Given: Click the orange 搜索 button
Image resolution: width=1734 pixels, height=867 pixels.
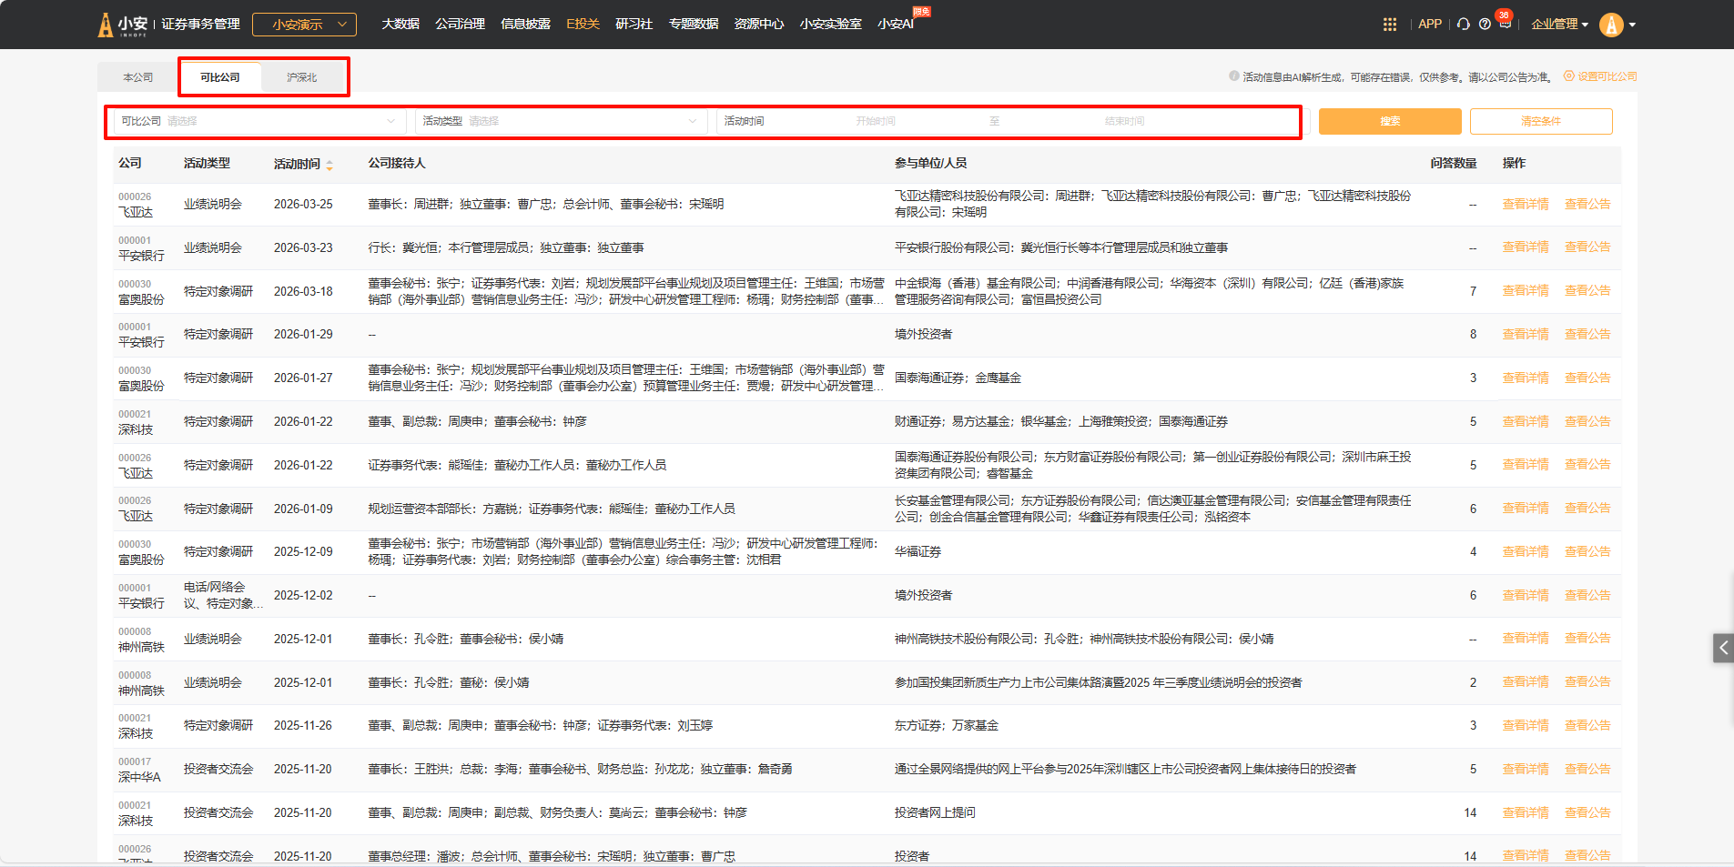Looking at the screenshot, I should [x=1389, y=121].
